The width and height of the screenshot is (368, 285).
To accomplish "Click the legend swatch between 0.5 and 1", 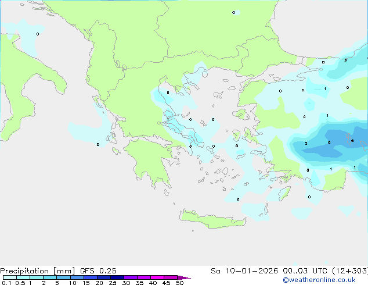I will coord(23,277).
